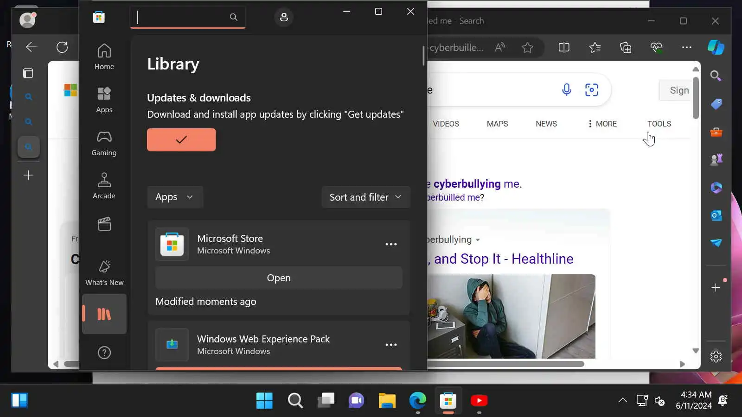Image resolution: width=742 pixels, height=417 pixels.
Task: Open Shopping tag icon in Edge sidebar
Action: [716, 104]
